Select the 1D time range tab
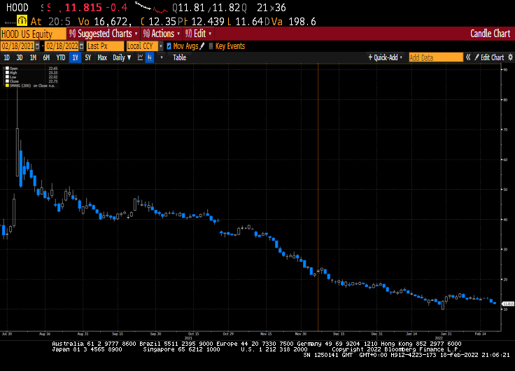Screen dimensions: 515x371 tap(6, 57)
